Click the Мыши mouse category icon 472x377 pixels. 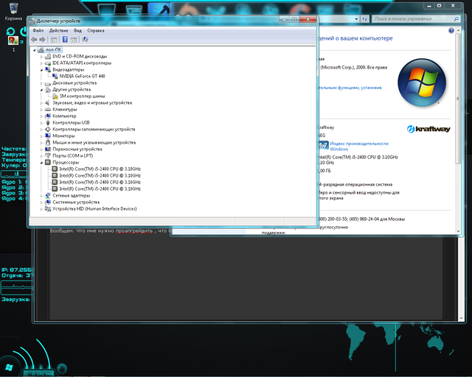tap(47, 143)
